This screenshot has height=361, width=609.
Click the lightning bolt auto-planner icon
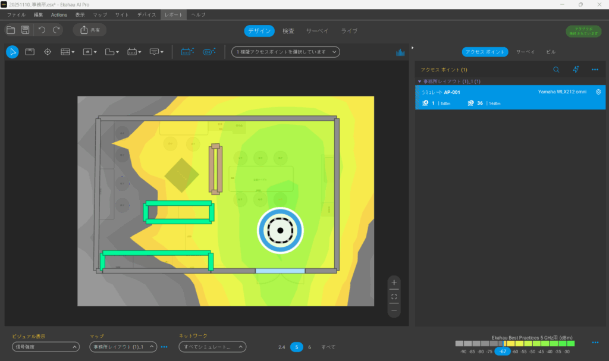click(576, 70)
